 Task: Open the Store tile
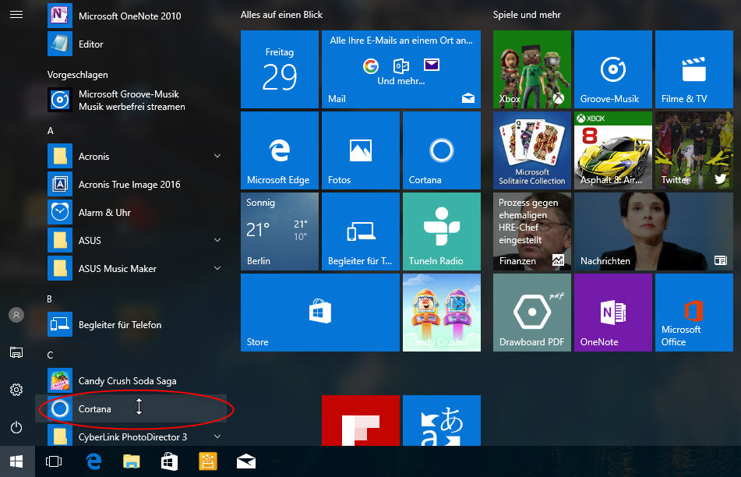320,313
